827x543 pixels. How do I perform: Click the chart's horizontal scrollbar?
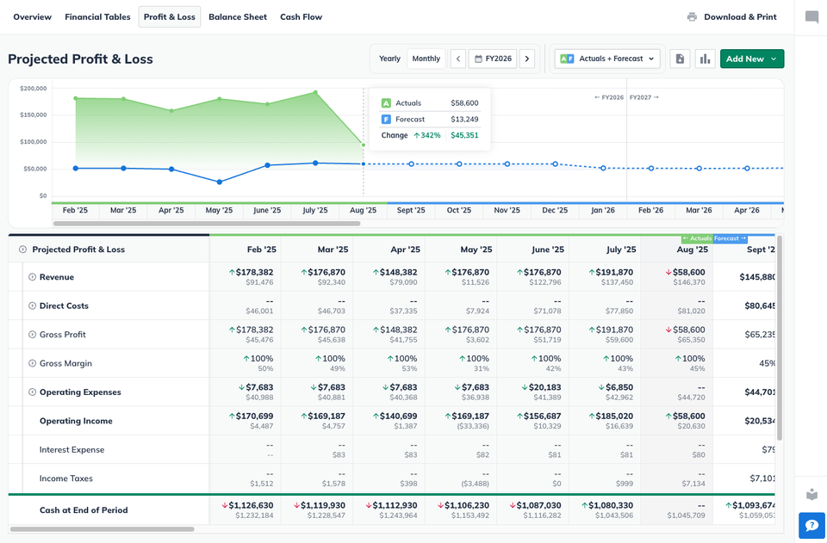[207, 223]
